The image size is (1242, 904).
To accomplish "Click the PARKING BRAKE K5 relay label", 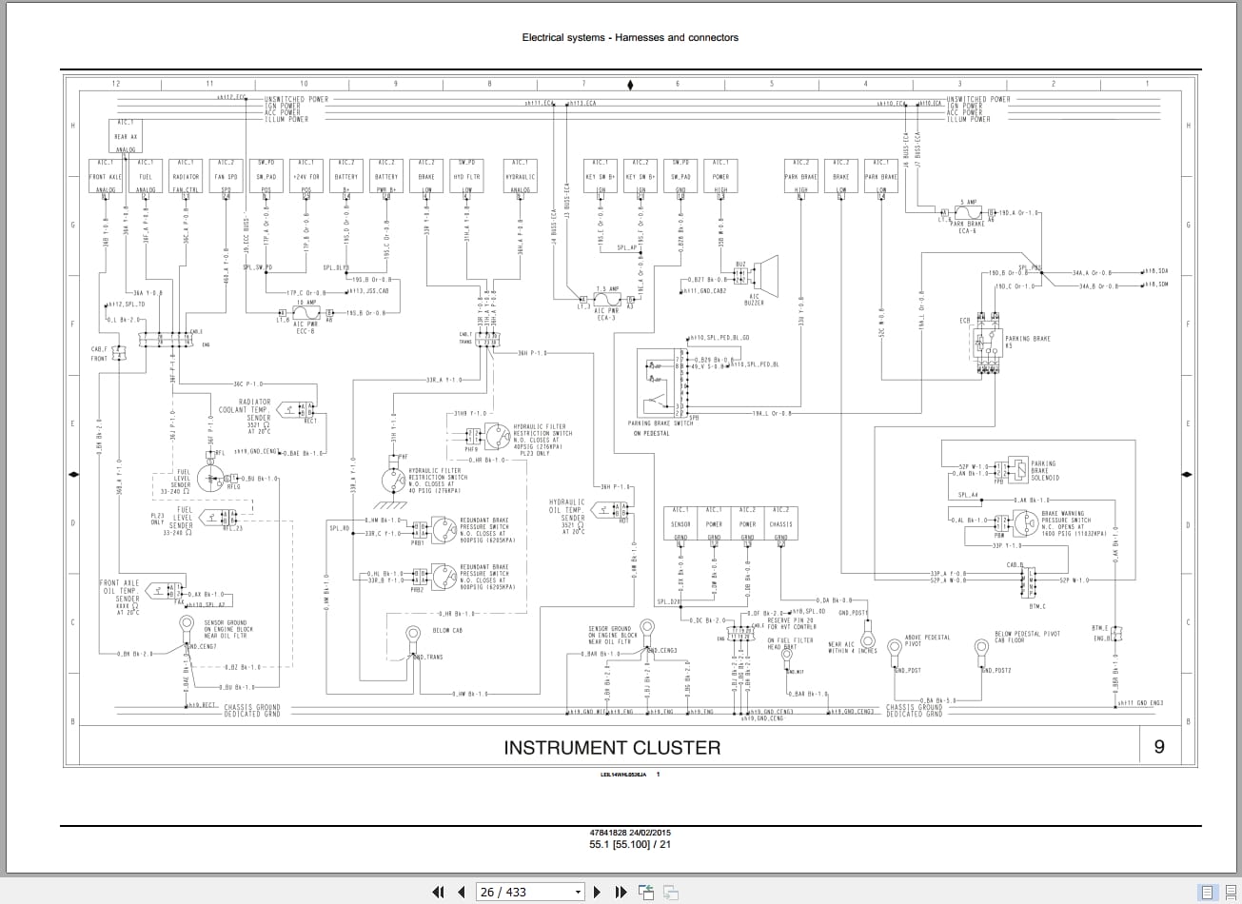I will (x=1029, y=341).
